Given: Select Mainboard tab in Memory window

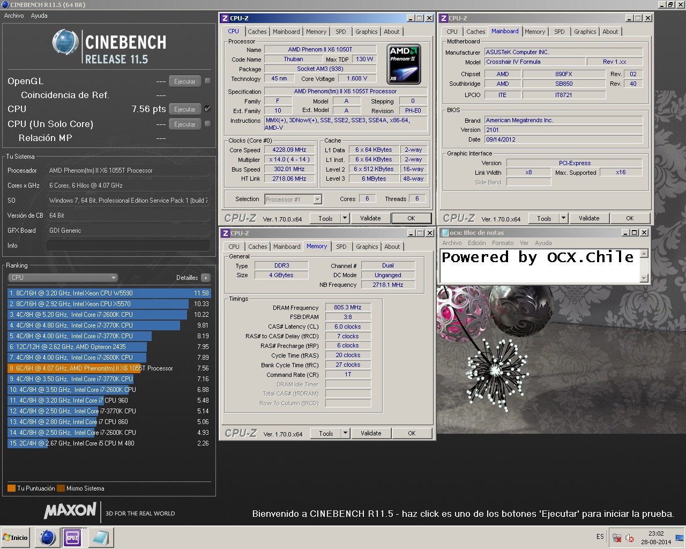Looking at the screenshot, I should [x=287, y=247].
